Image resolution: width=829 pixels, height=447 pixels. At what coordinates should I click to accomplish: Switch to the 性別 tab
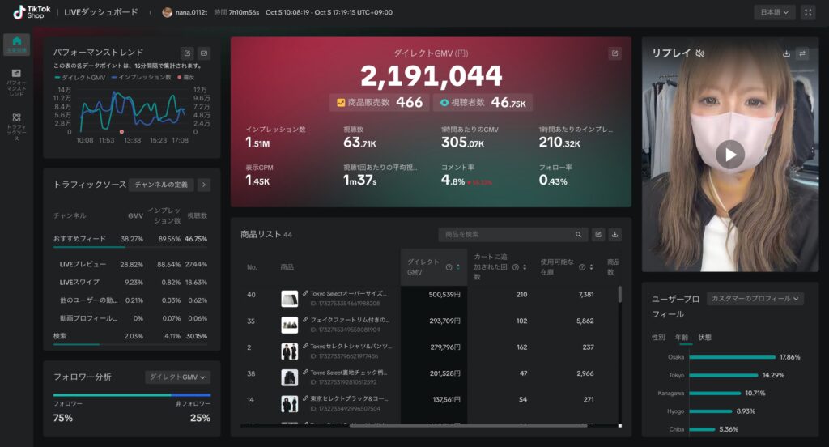pos(658,337)
